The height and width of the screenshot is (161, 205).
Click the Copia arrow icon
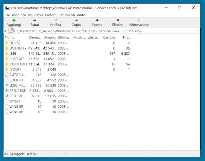[76, 20]
